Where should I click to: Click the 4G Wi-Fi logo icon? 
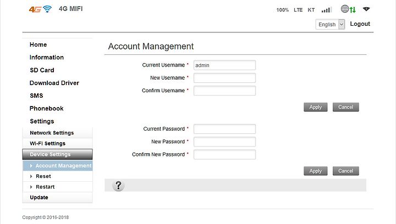[40, 9]
